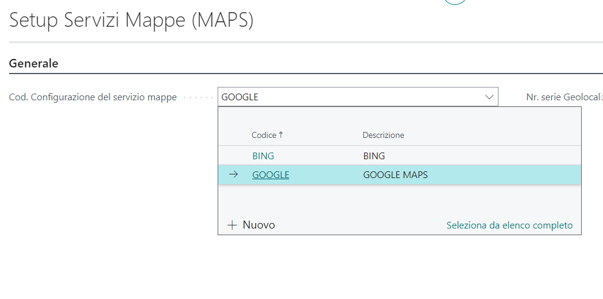Click the plus icon beside Nuovo
Viewport: 603px width, 299px height.
click(232, 225)
